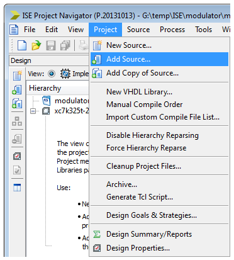Screen dimensions: 234x260
Task: Open the File menu
Action: click(x=30, y=30)
